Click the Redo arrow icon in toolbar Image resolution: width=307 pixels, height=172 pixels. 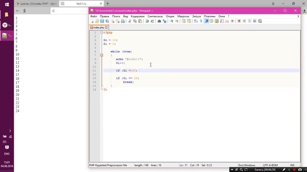pos(153,21)
